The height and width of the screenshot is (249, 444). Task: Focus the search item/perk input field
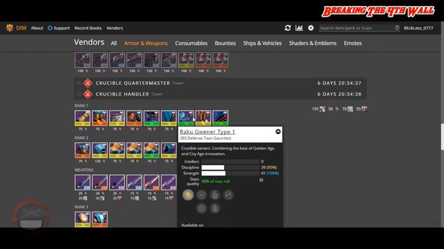tap(356, 28)
